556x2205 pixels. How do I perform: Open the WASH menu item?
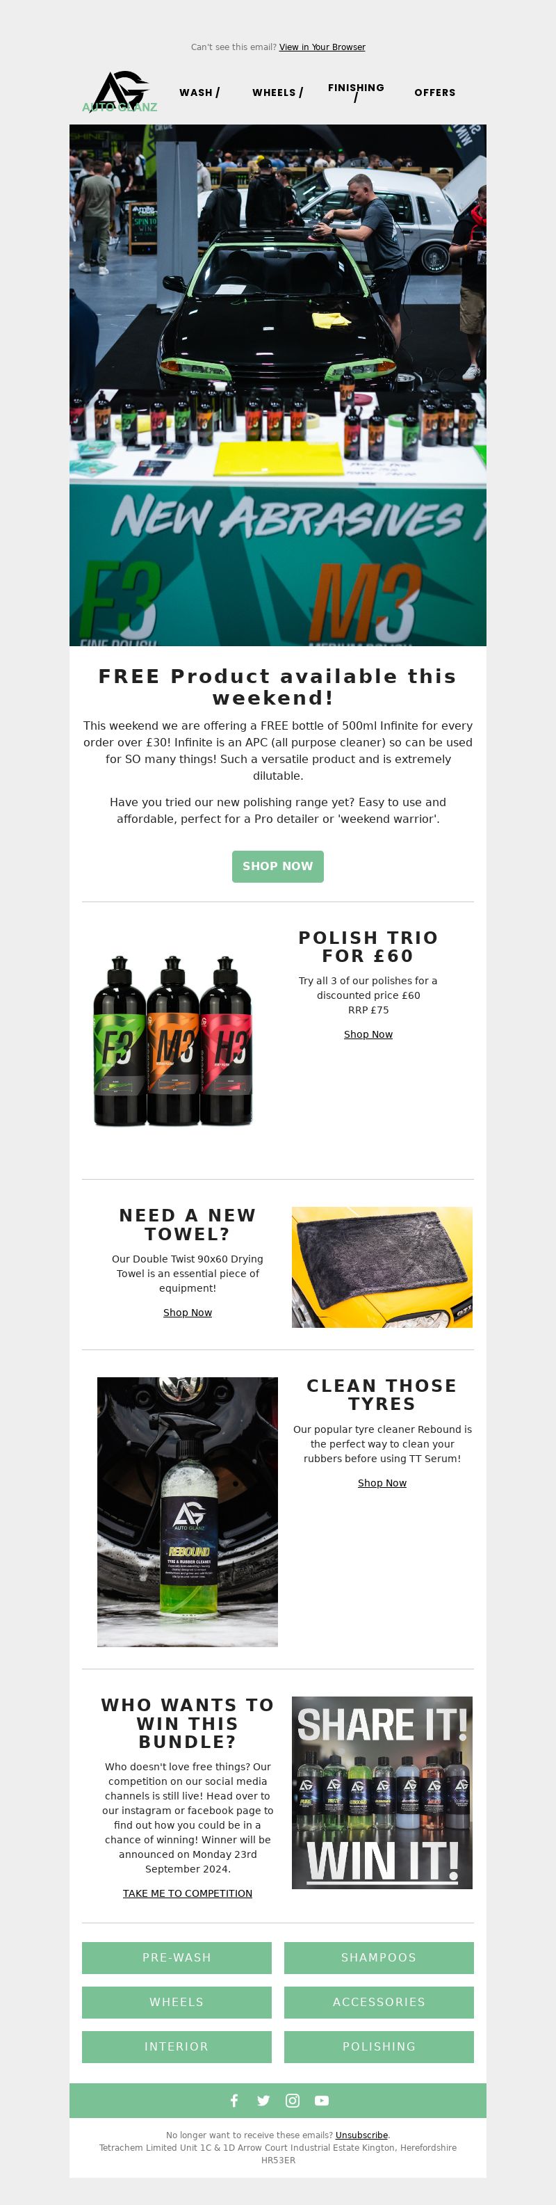tap(199, 93)
